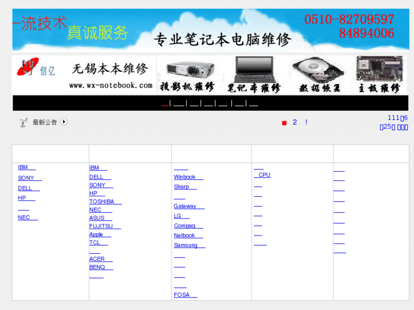Open the TOSHIBA link

(105, 201)
